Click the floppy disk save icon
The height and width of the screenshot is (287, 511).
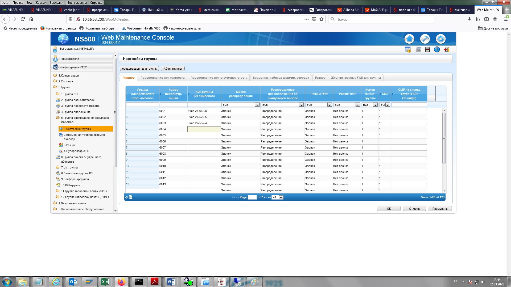(x=427, y=49)
